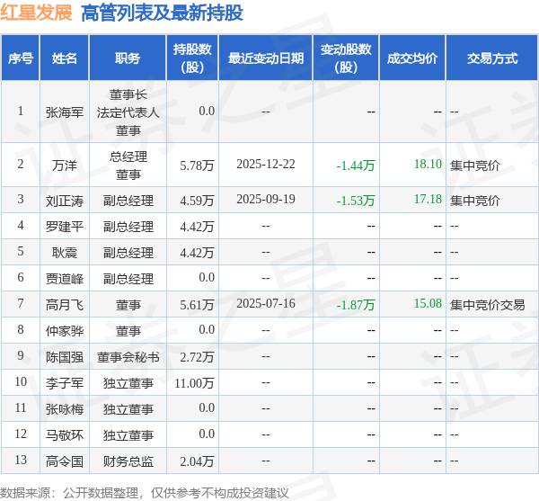Click 张海军's position 董事长 法定代表人 董事
This screenshot has height=501, width=539.
click(128, 112)
